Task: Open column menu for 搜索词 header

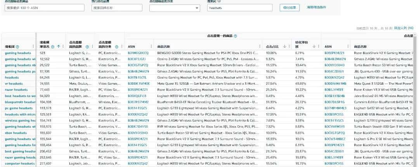Action: pyautogui.click(x=33, y=46)
